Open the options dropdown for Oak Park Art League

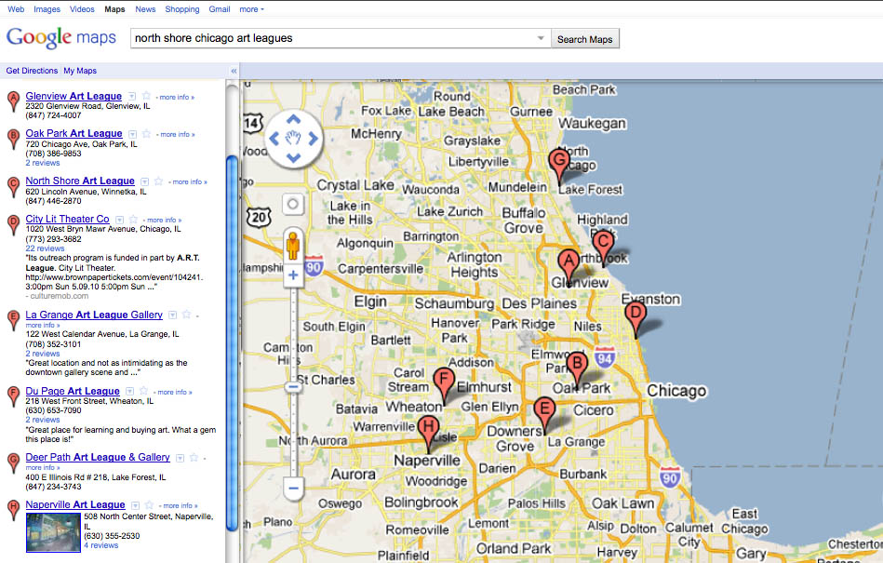tap(132, 134)
